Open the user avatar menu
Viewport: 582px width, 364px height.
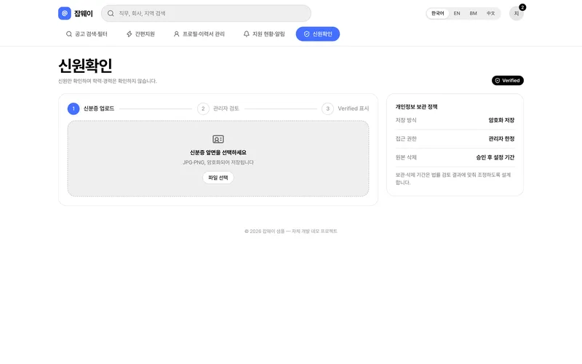coord(516,13)
